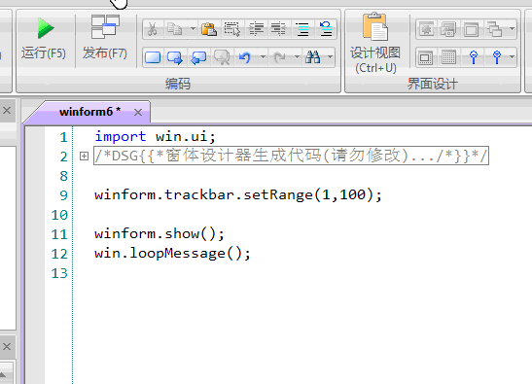
Task: Click the win.loopMessage(); code line
Action: (x=172, y=254)
